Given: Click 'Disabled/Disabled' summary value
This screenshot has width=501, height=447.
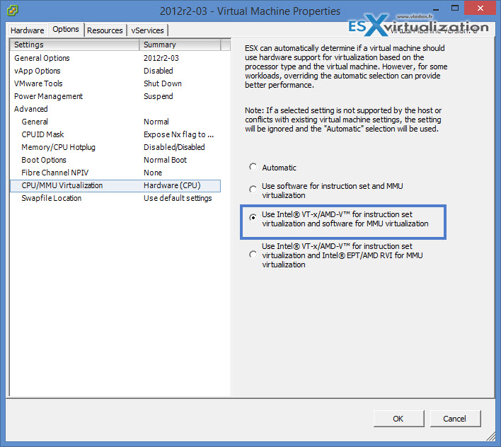Looking at the screenshot, I should coord(174,147).
